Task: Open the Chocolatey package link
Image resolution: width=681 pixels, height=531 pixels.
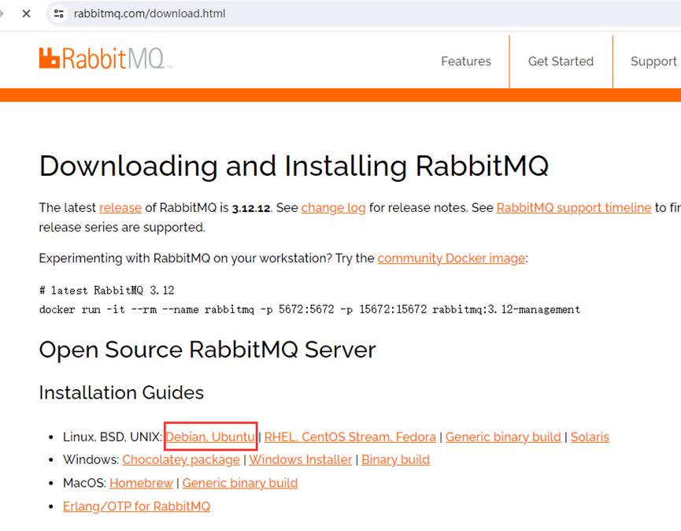Action: (x=181, y=460)
